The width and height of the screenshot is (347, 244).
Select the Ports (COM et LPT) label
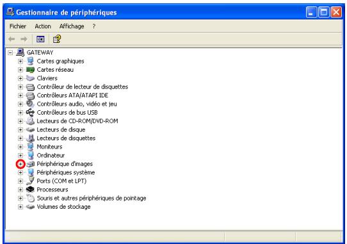[61, 181]
